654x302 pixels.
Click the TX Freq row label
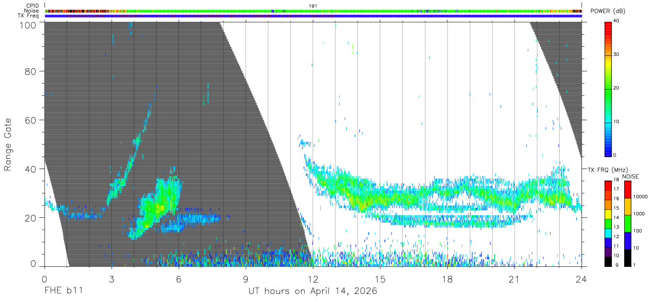pos(28,16)
